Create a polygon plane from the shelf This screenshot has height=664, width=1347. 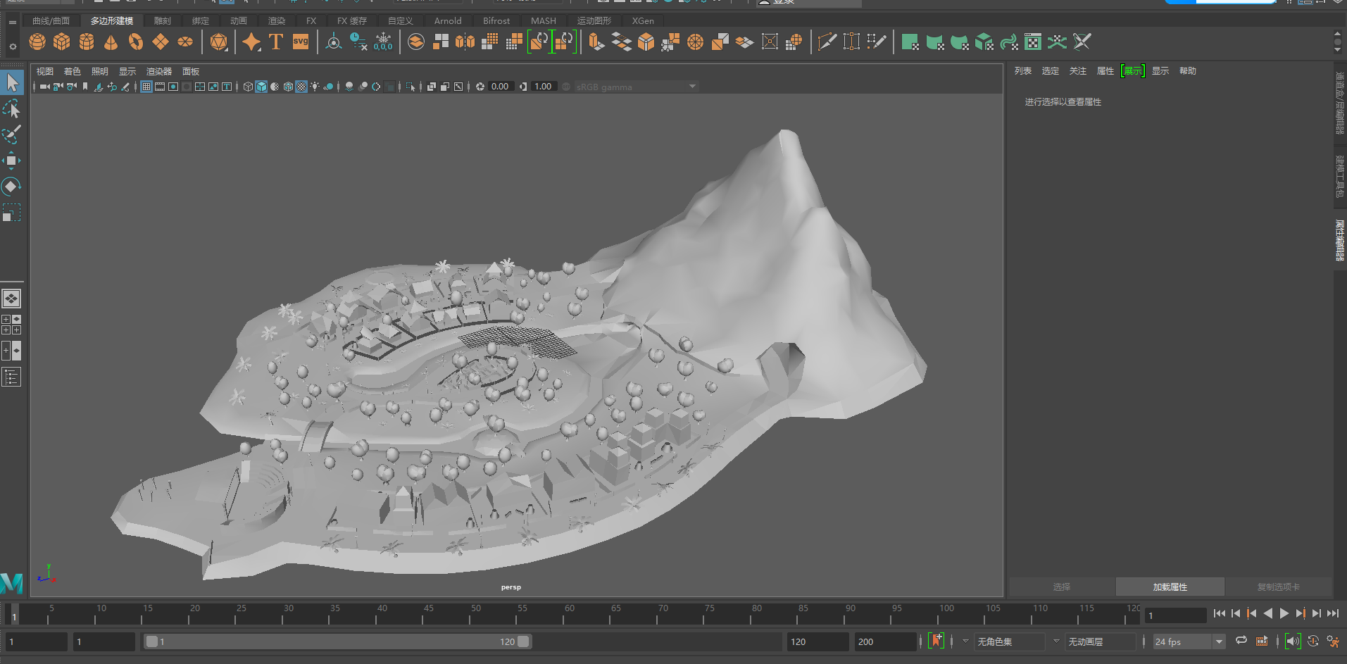[x=161, y=42]
